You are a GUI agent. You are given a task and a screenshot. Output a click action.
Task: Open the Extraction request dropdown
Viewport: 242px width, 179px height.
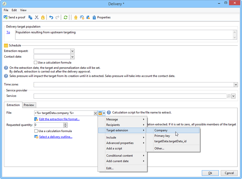73,51
